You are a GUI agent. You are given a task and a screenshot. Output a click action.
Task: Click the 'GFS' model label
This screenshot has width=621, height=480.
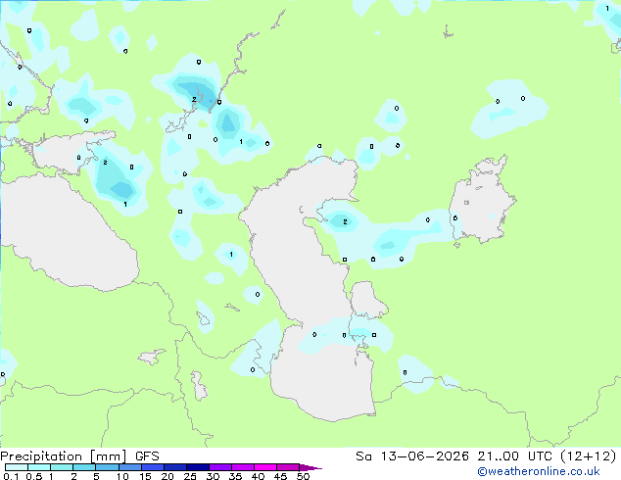pyautogui.click(x=147, y=456)
